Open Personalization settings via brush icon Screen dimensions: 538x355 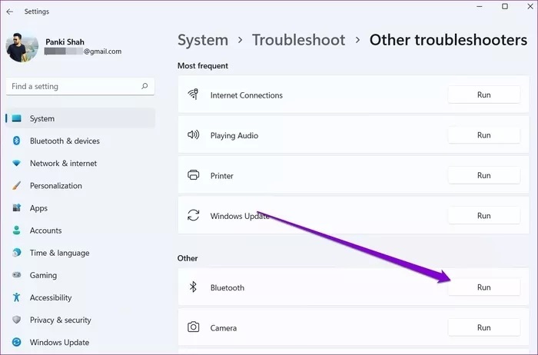(16, 186)
